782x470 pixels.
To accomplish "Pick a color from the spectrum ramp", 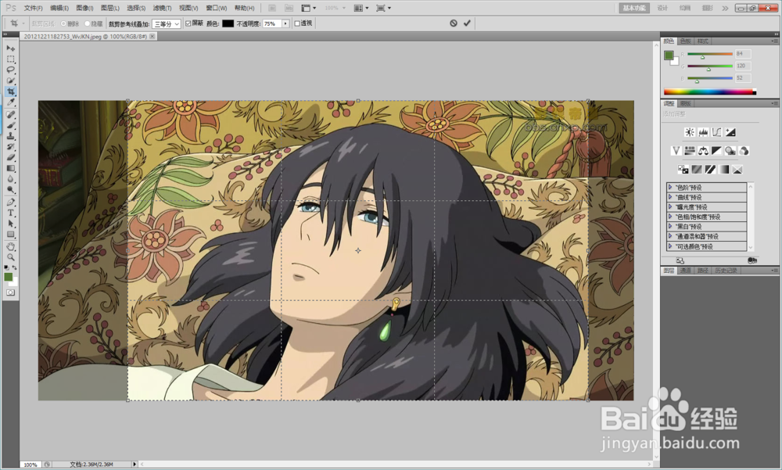I will click(710, 91).
